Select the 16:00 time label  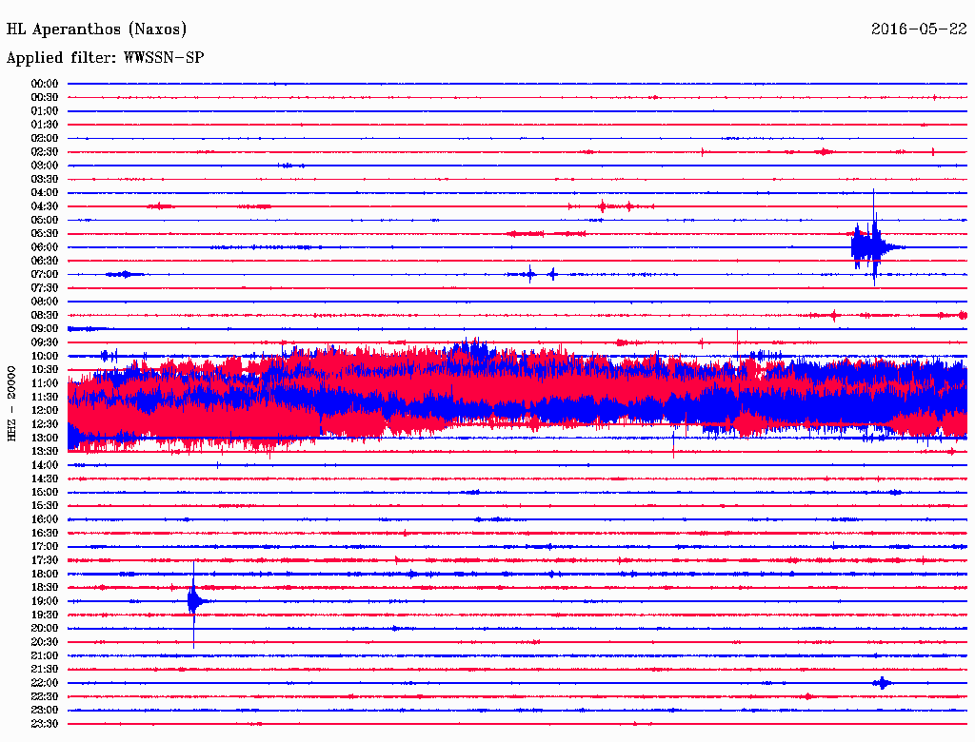coord(45,519)
